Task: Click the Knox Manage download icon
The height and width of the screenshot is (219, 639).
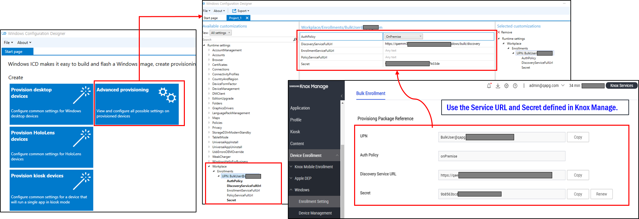Action: 498,86
